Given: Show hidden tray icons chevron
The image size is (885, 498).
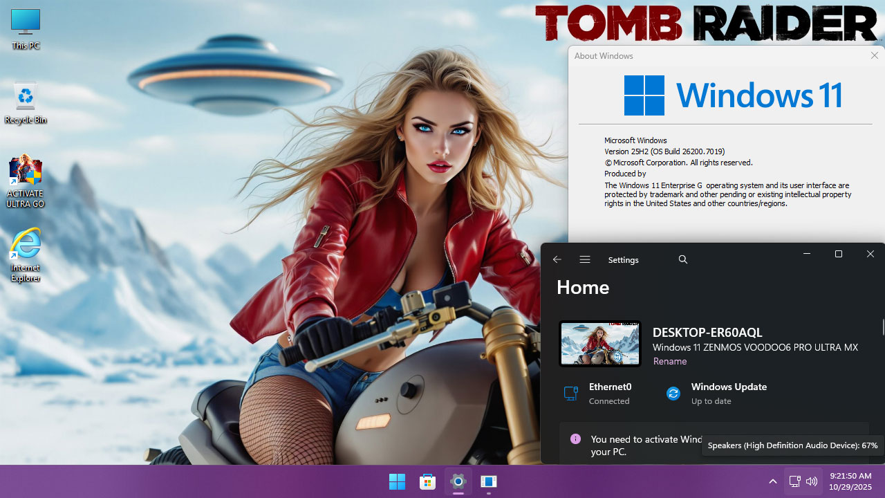Looking at the screenshot, I should click(773, 481).
